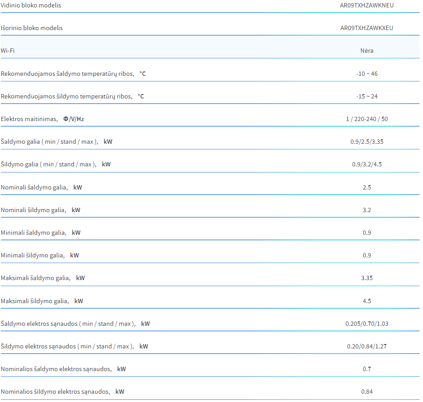Click Nominali šildymo galia value 3.2

[367, 210]
